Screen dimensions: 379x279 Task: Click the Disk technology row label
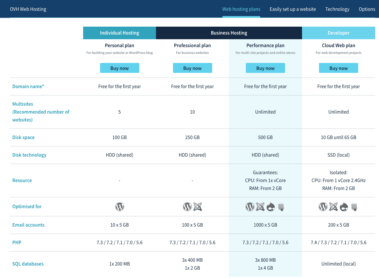tap(29, 155)
